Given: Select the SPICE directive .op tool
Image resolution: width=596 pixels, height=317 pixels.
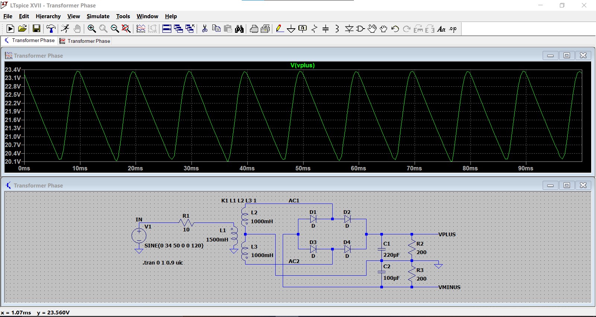Looking at the screenshot, I should 453,29.
